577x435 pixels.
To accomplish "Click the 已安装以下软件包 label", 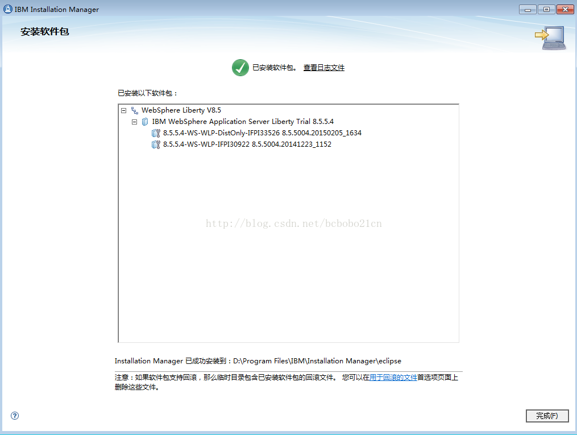I will 147,93.
